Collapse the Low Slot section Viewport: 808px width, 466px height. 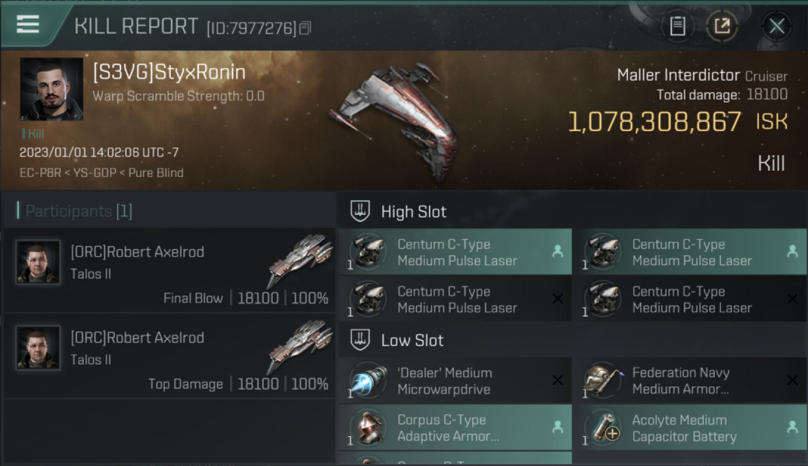(x=412, y=340)
